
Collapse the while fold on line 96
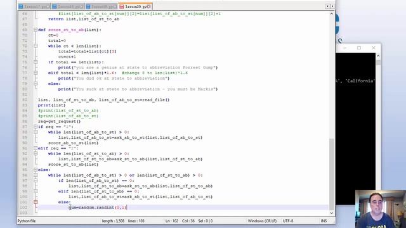(36, 175)
